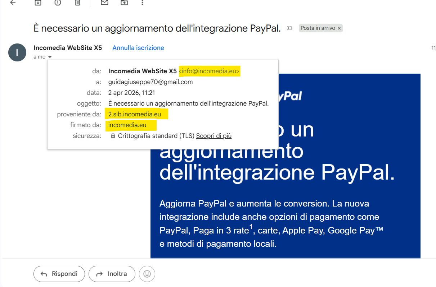This screenshot has height=287, width=436.
Task: Mark email as unread
Action: point(104,3)
